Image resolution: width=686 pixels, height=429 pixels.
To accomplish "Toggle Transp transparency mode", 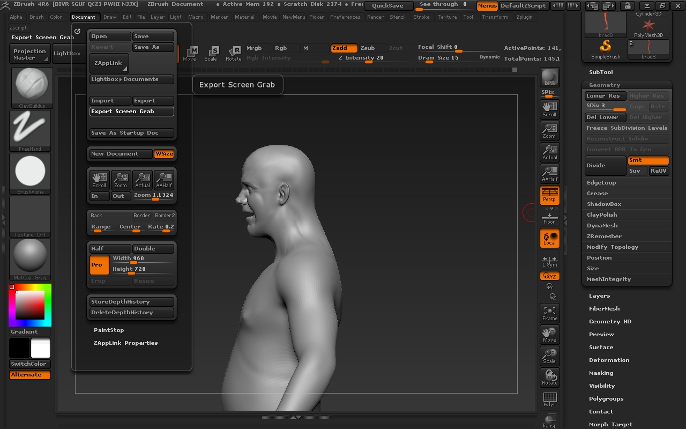I will [549, 420].
